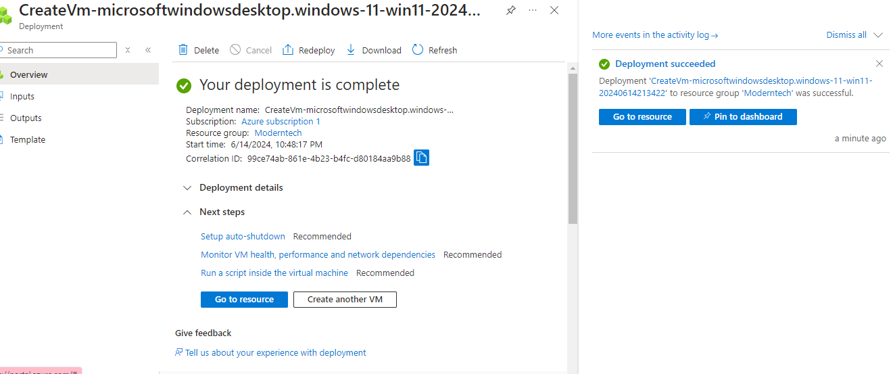Open the Moderntech resource group link
The width and height of the screenshot is (893, 374).
pos(278,133)
